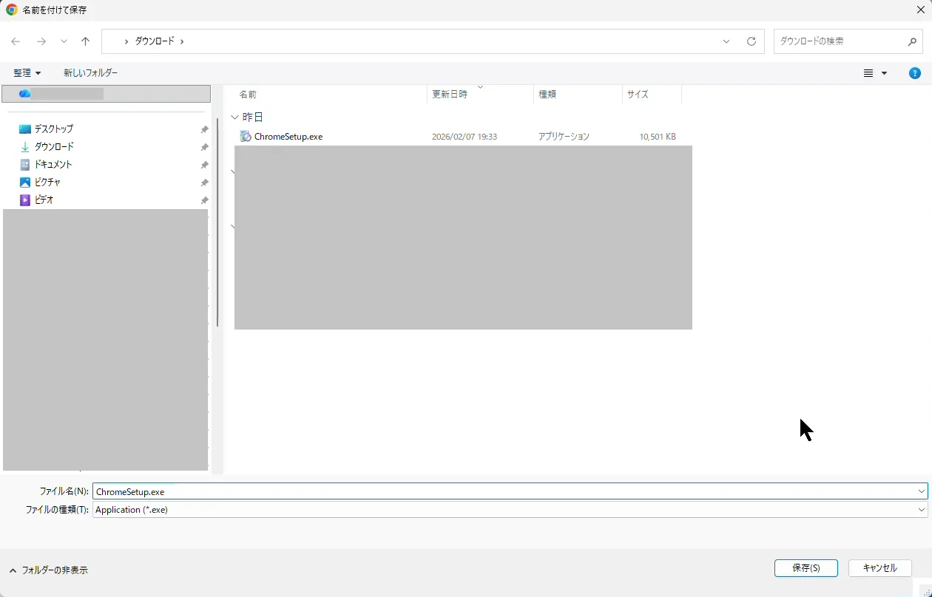Collapse the 昨日 group
Image resolution: width=932 pixels, height=597 pixels.
pyautogui.click(x=235, y=117)
